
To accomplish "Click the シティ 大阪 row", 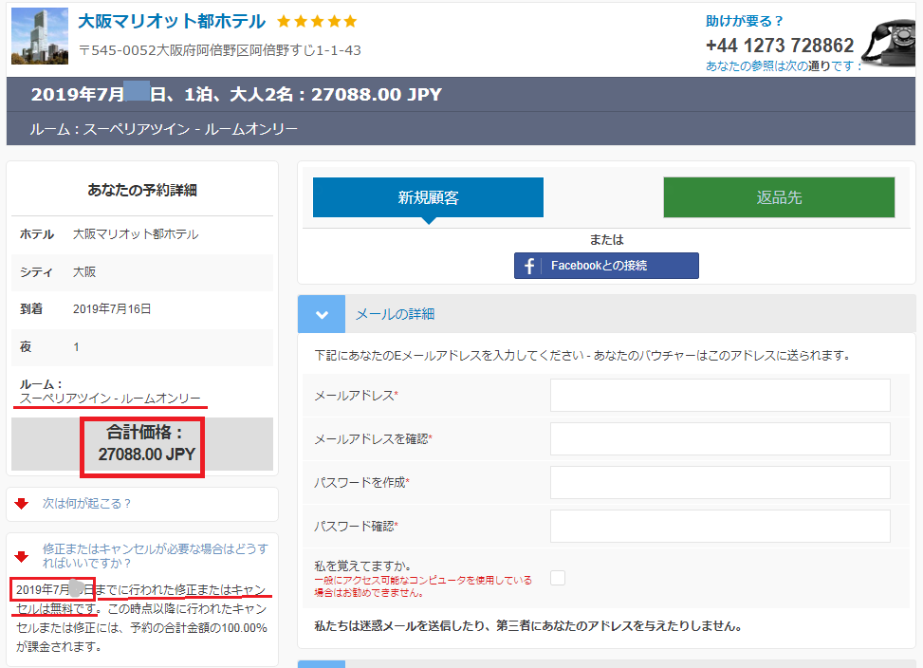I will [142, 272].
